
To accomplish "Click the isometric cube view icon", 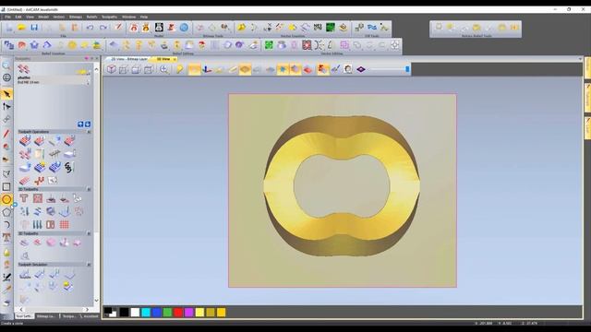I will click(x=111, y=69).
